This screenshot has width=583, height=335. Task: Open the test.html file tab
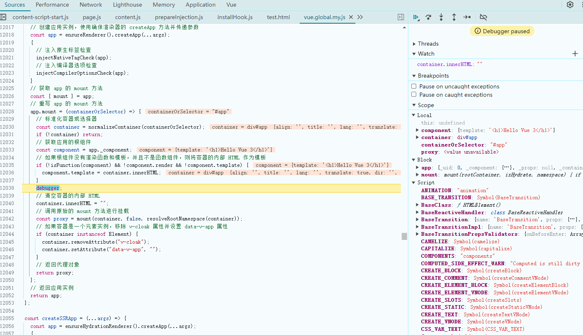pos(278,17)
